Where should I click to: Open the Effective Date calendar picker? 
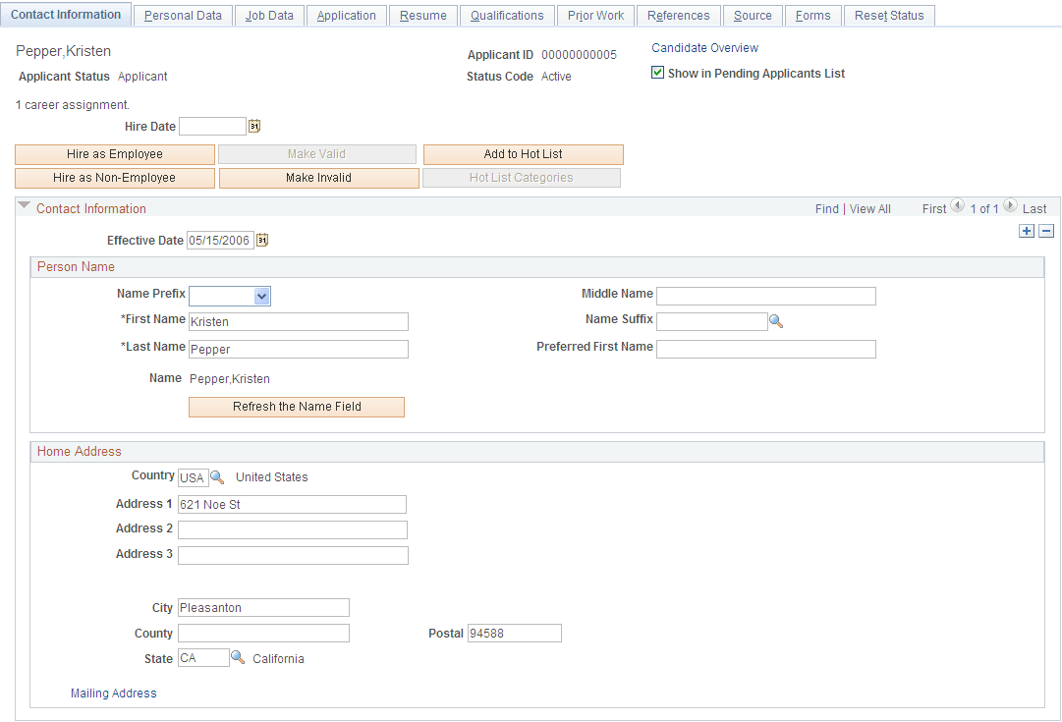click(262, 240)
